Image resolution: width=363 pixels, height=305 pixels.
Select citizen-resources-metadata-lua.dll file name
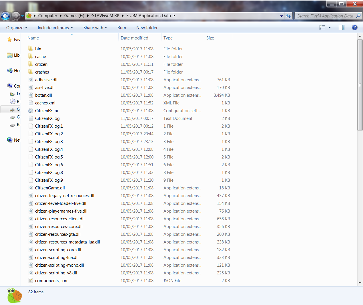(67, 242)
